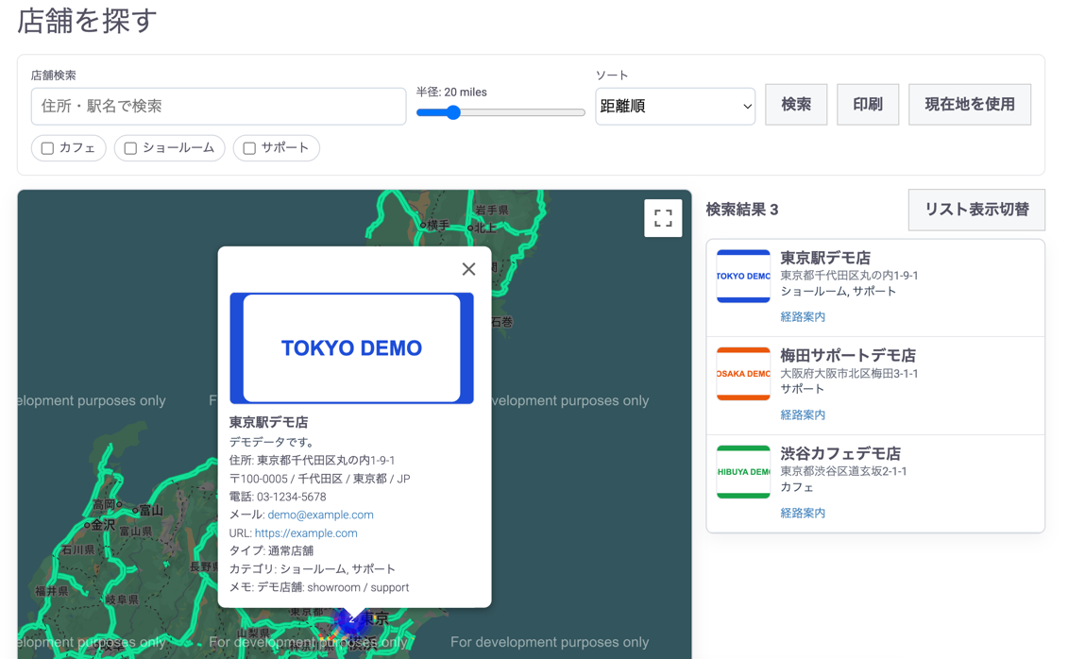This screenshot has width=1068, height=659.
Task: Click the タイプ: 通常店舗 line in popup
Action: 271,550
